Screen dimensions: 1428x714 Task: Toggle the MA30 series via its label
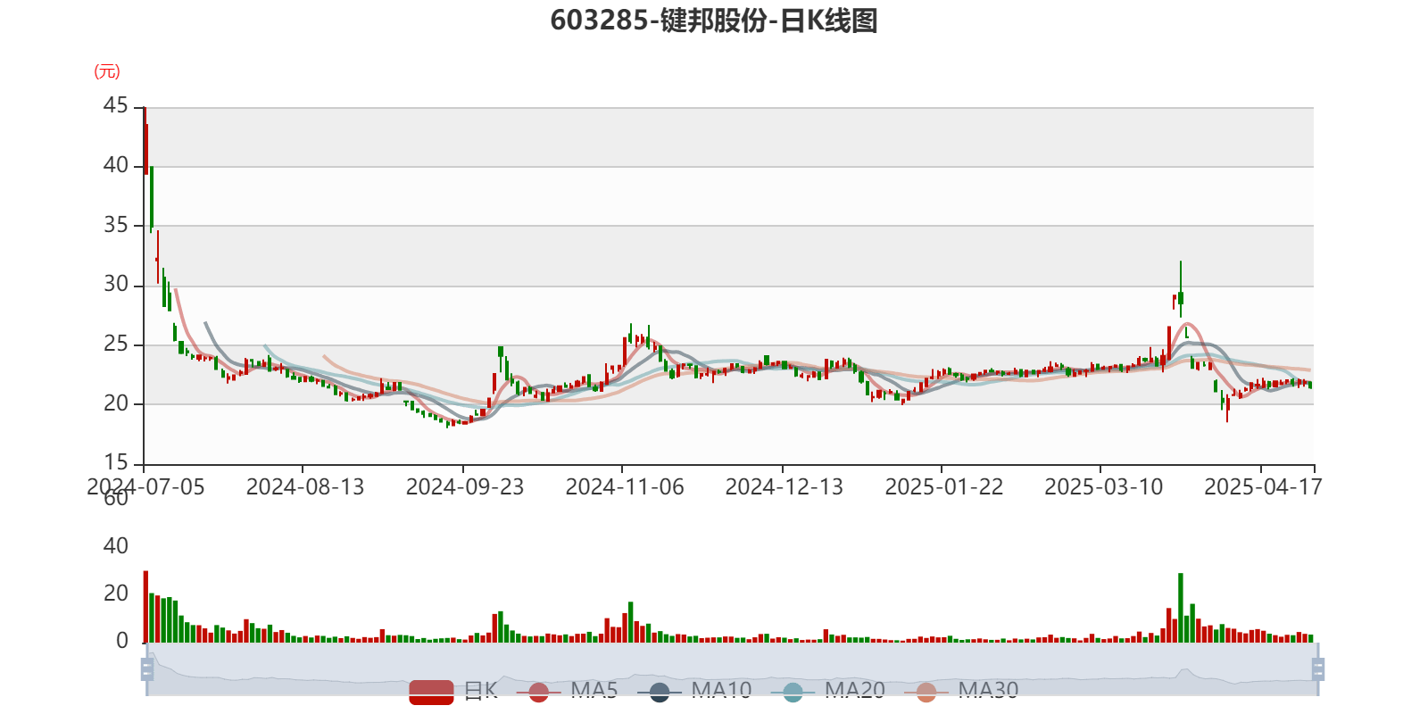click(x=988, y=690)
